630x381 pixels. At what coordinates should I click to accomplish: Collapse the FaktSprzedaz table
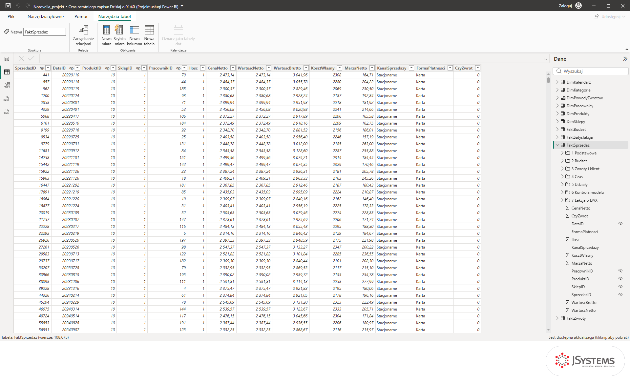(557, 145)
